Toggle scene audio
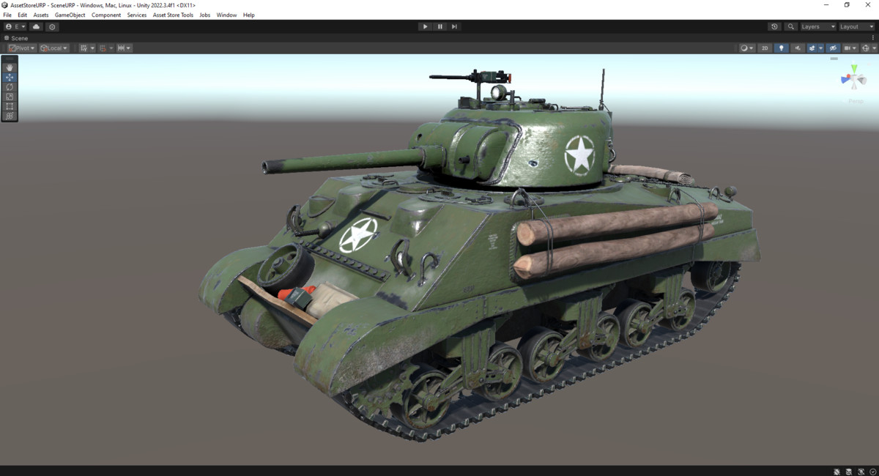Screen dimensions: 879x476 pos(798,48)
